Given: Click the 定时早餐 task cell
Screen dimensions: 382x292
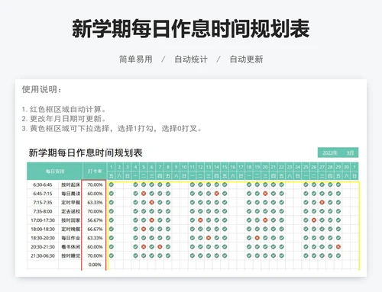Looking at the screenshot, I should click(70, 203).
